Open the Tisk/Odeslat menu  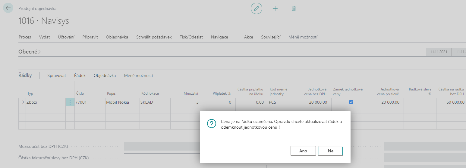[x=191, y=37]
